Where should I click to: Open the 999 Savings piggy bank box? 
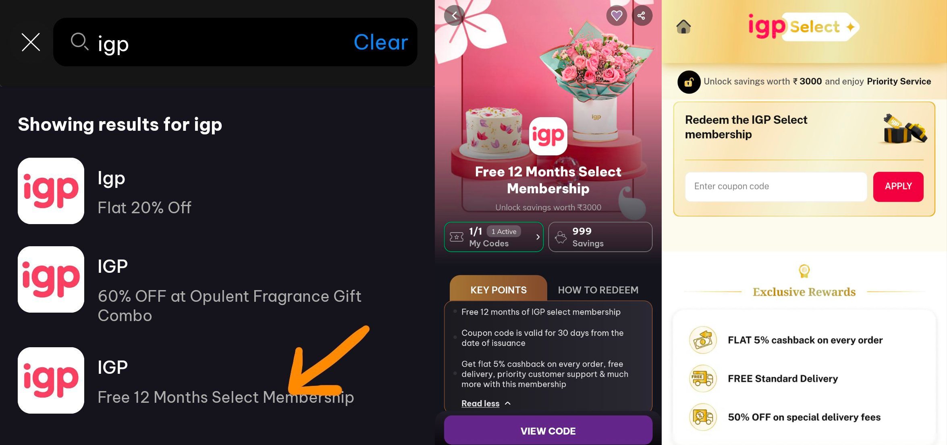[600, 237]
